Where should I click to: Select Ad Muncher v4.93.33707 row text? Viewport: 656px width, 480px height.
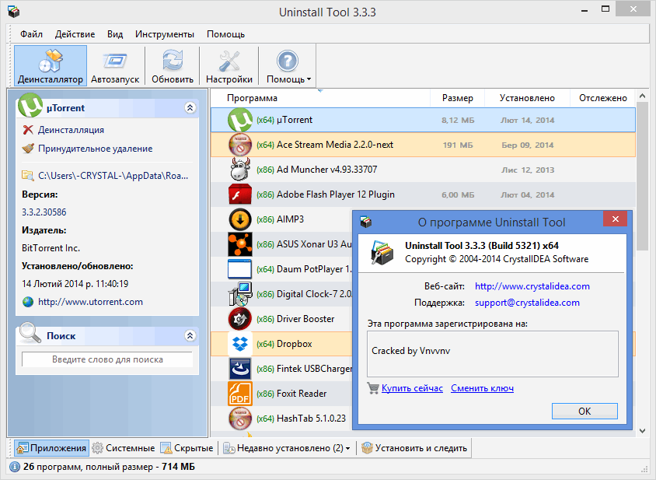click(326, 170)
